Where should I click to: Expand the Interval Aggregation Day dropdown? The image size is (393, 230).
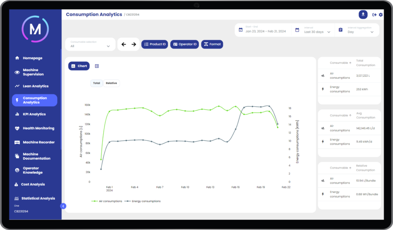361,30
